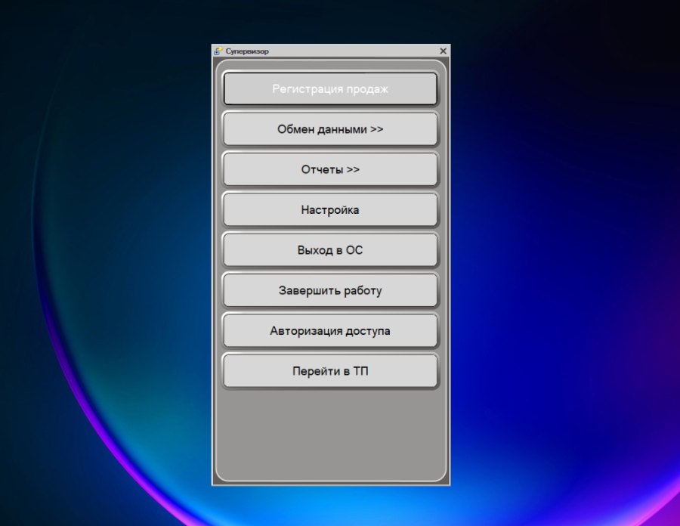Select Выход в ОС
Viewport: 680px width, 526px height.
[x=330, y=250]
